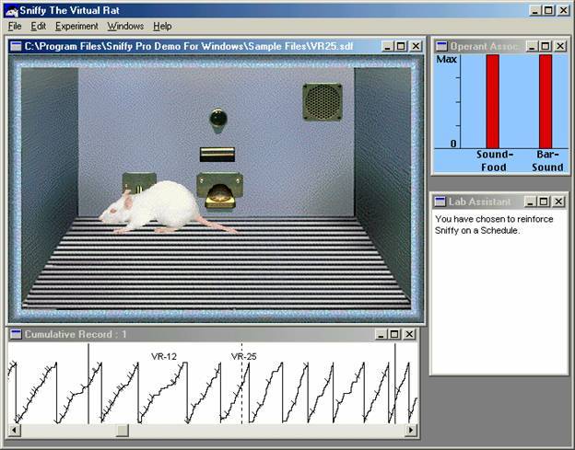Click the Sniffy app icon in title bar
The width and height of the screenshot is (575, 450).
[11, 11]
